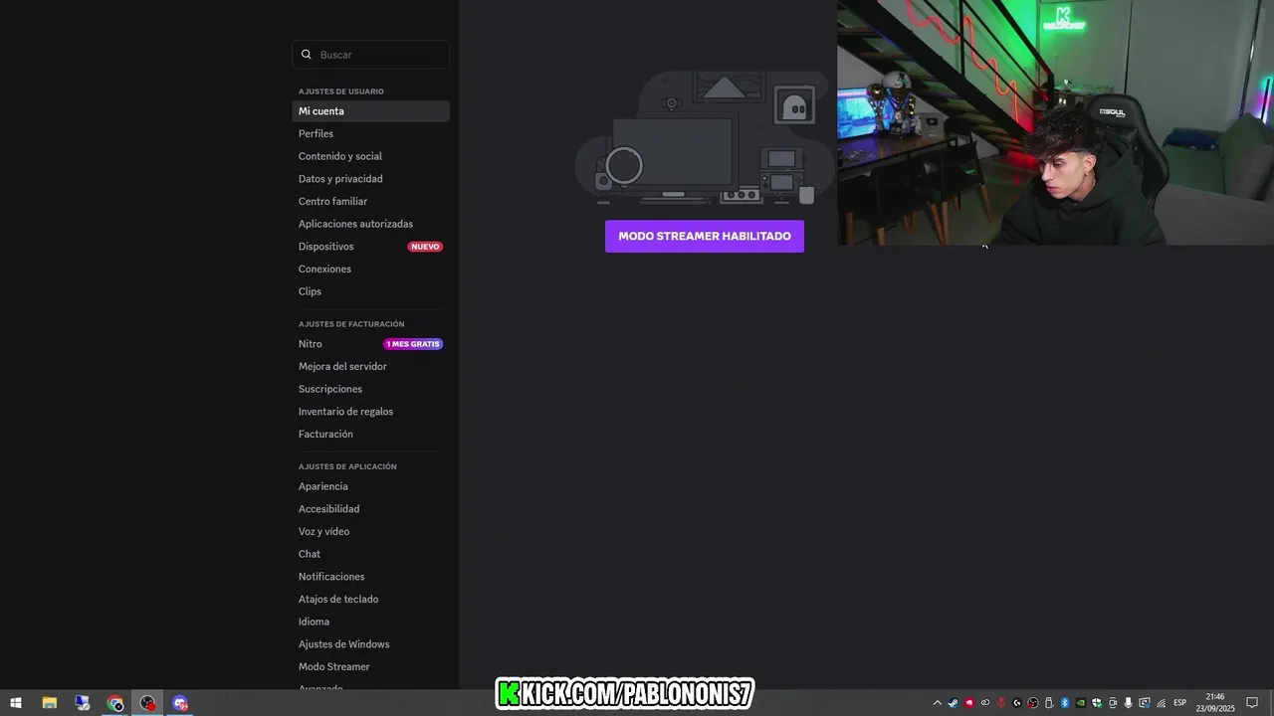Go to Modo Streamer settings
Screen dimensions: 1274x716
point(370,666)
